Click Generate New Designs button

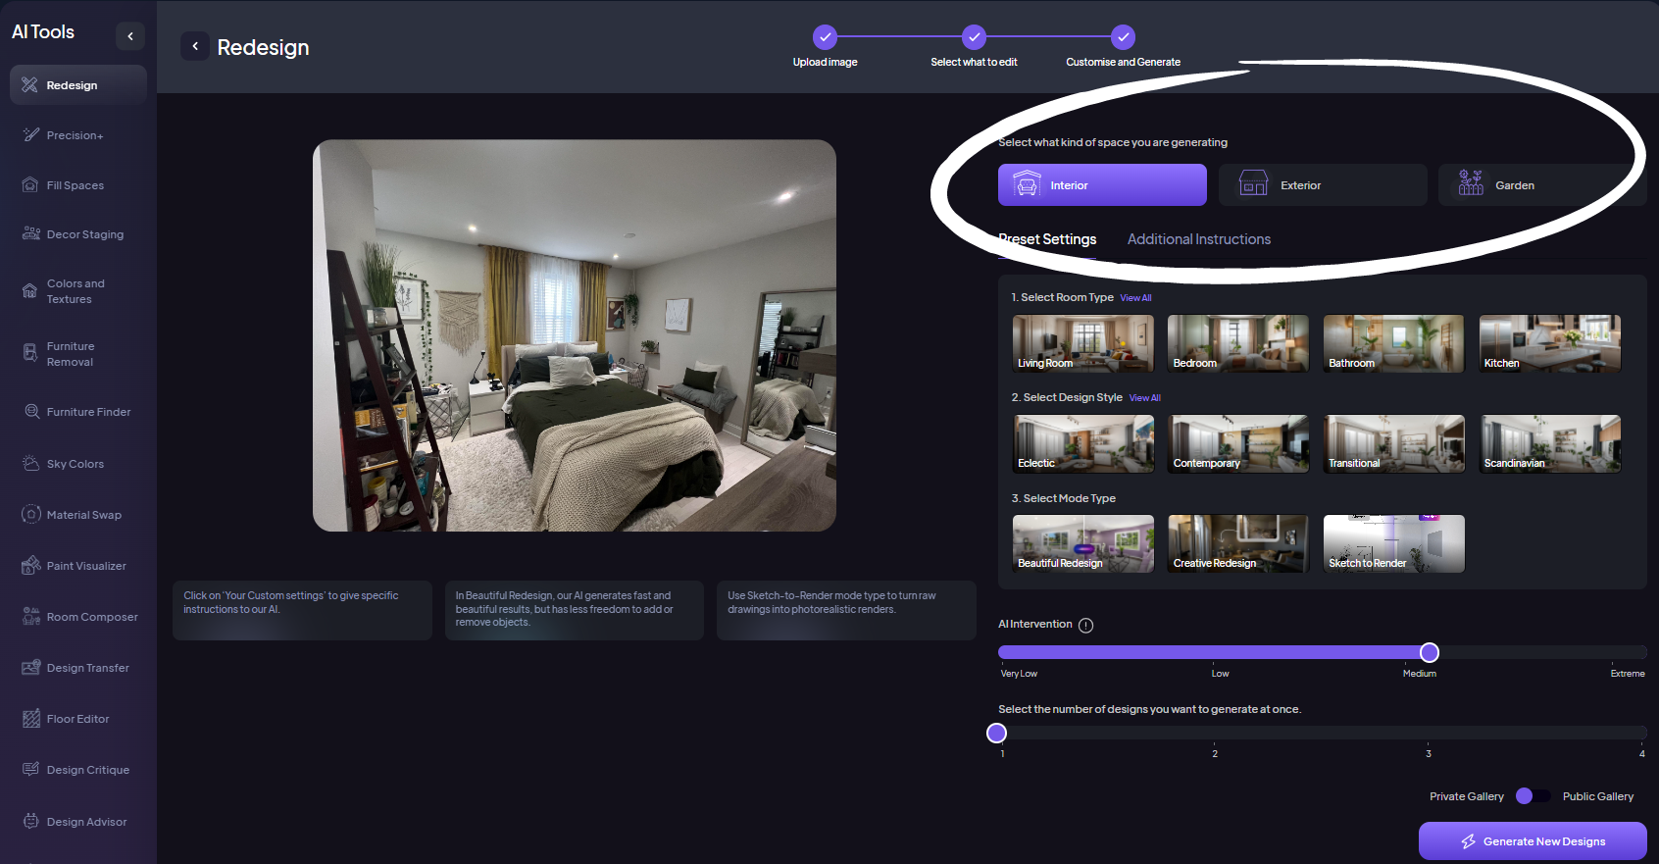click(1532, 841)
